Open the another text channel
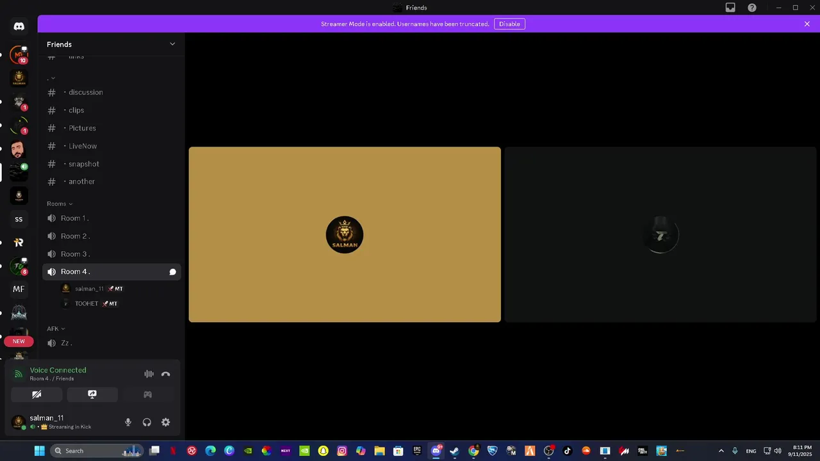Image resolution: width=820 pixels, height=461 pixels. click(x=111, y=181)
